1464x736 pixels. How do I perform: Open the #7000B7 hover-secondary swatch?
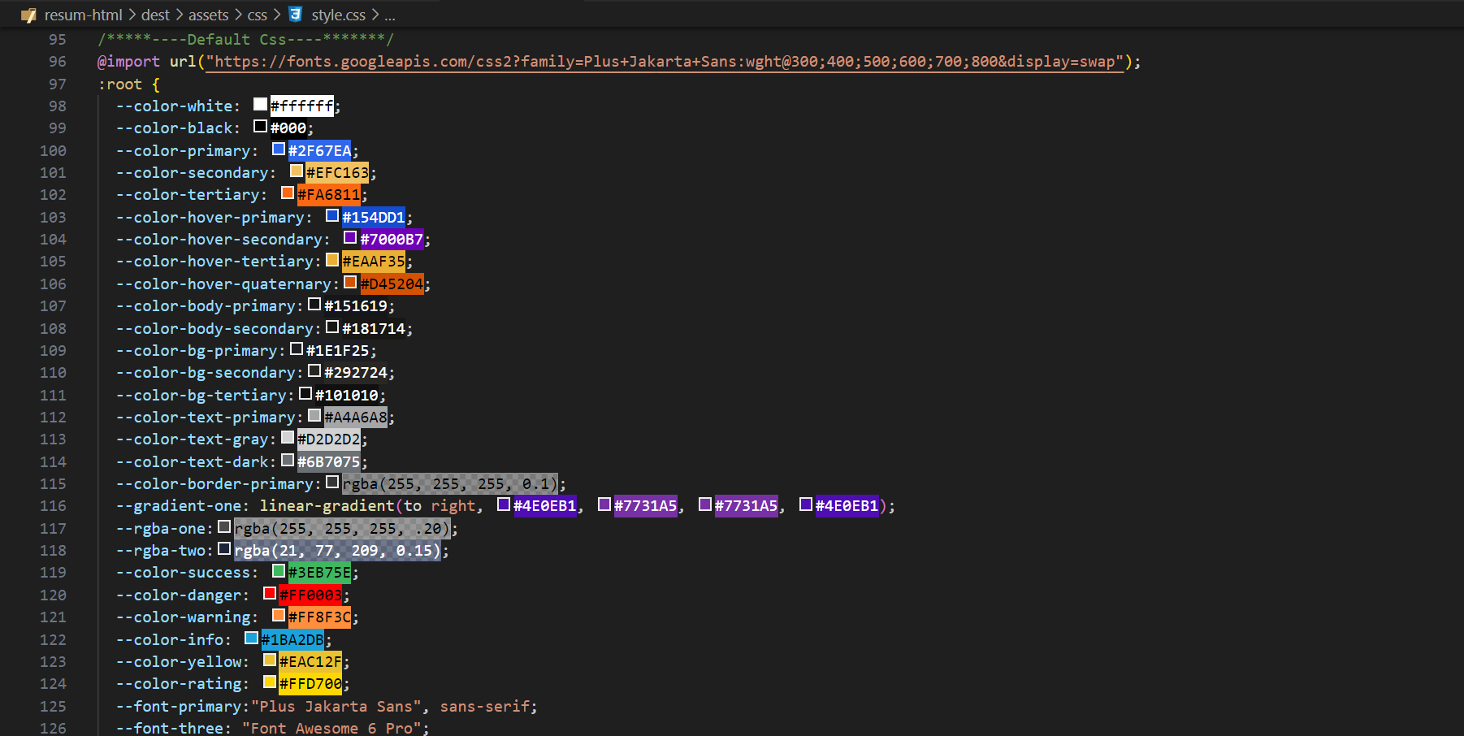pos(350,237)
